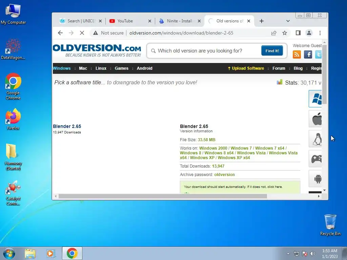347x260 pixels.
Task: Click the address bar URL
Action: click(x=181, y=33)
